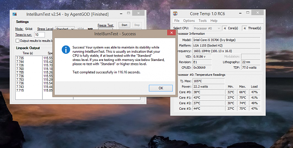The image size is (293, 148).
Task: Click Core #2 min temperature 30°C
Action: tap(231, 103)
